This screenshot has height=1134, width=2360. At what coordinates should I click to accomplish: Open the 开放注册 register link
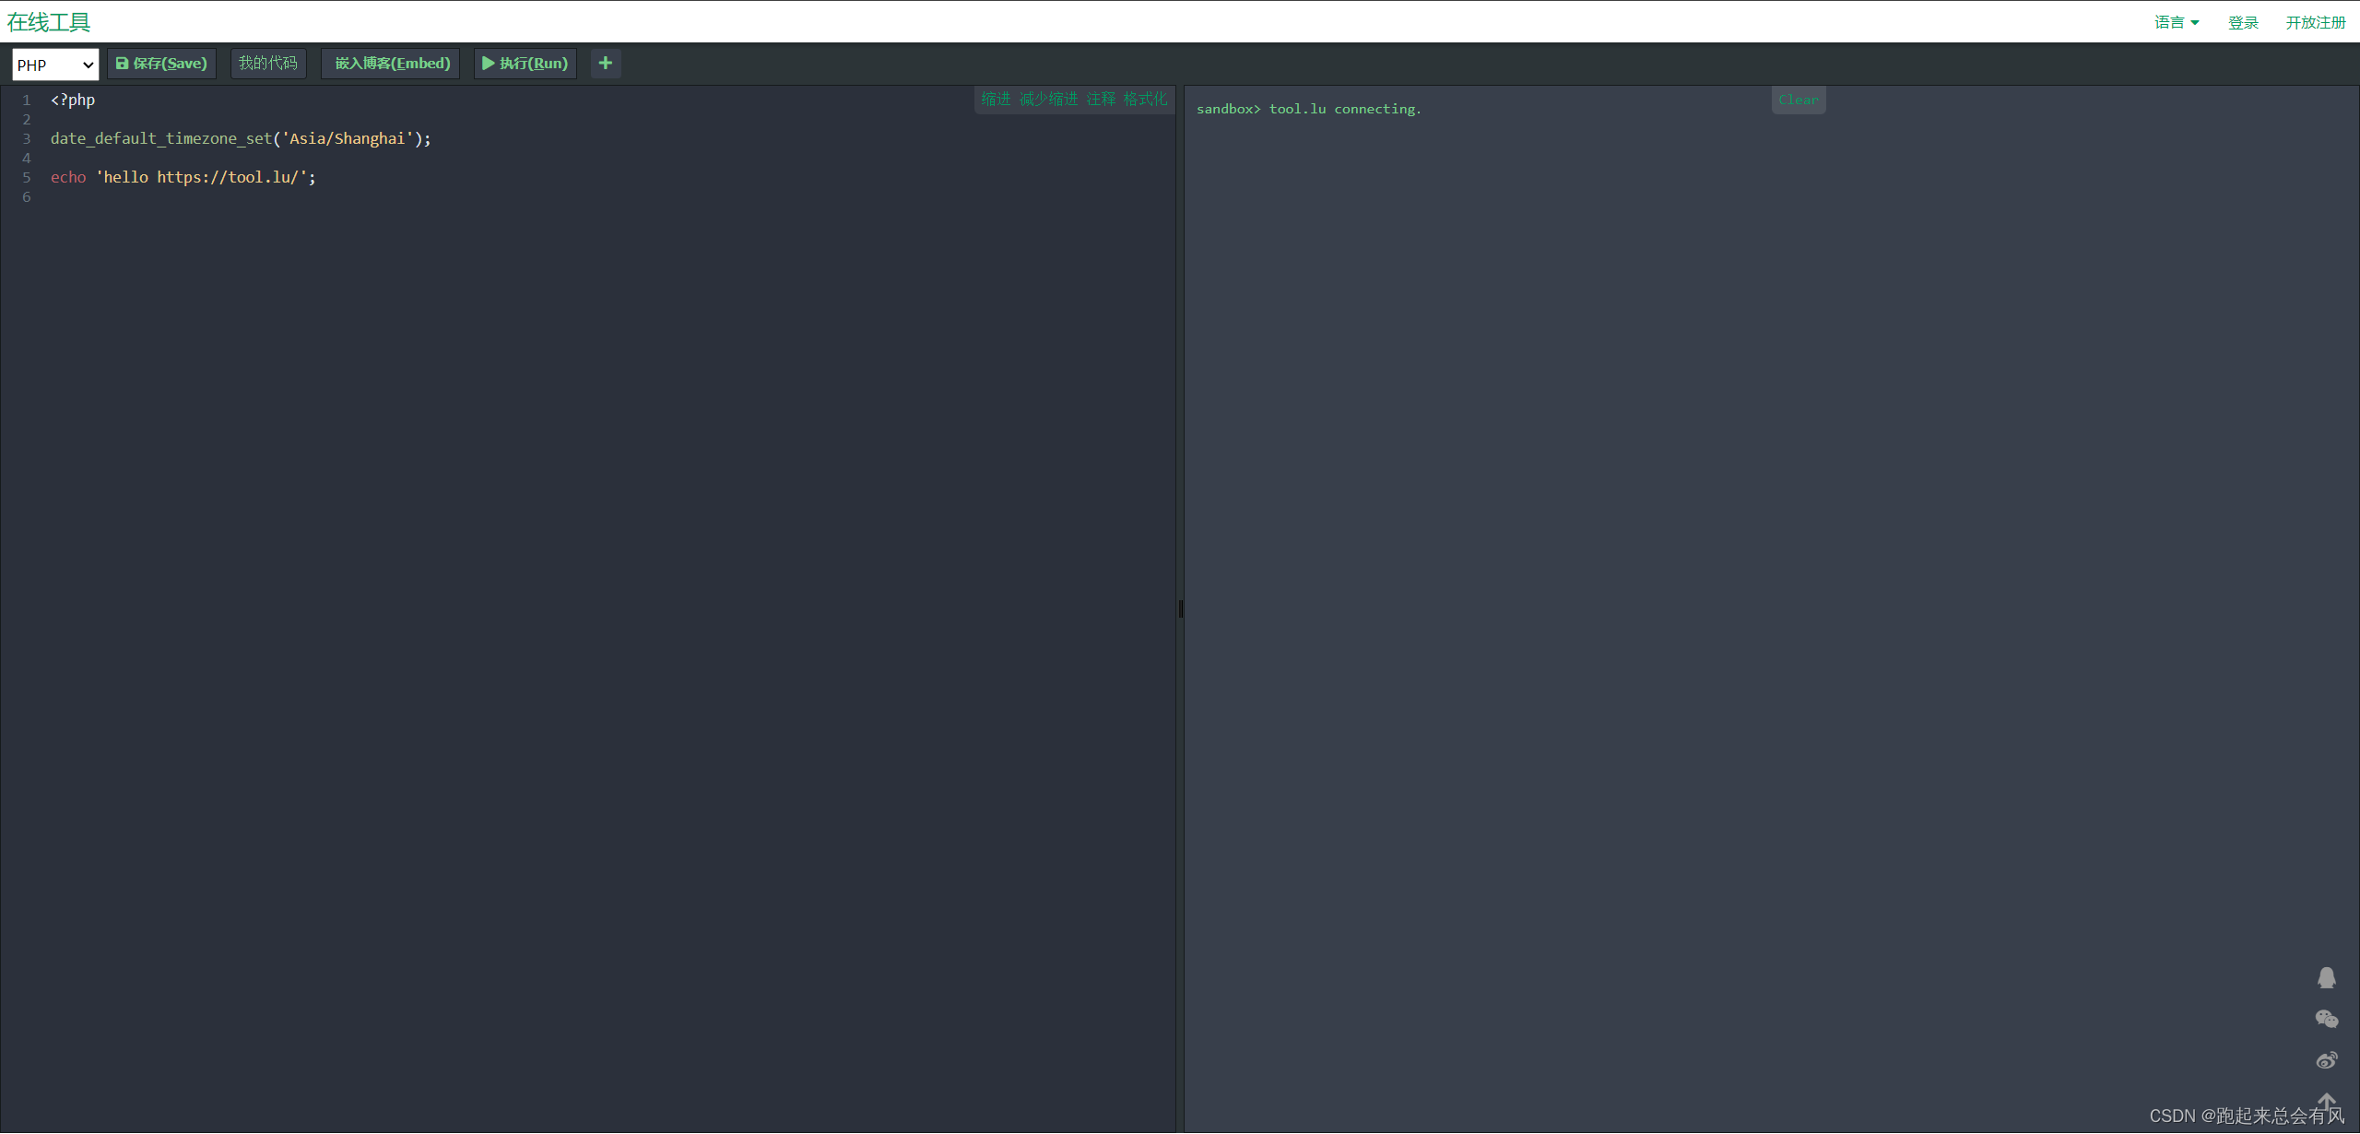click(2315, 22)
